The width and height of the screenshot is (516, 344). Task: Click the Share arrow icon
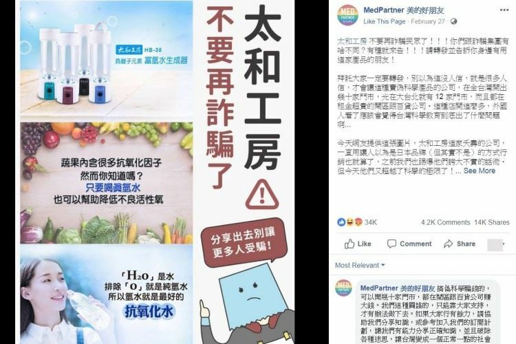[x=448, y=244]
